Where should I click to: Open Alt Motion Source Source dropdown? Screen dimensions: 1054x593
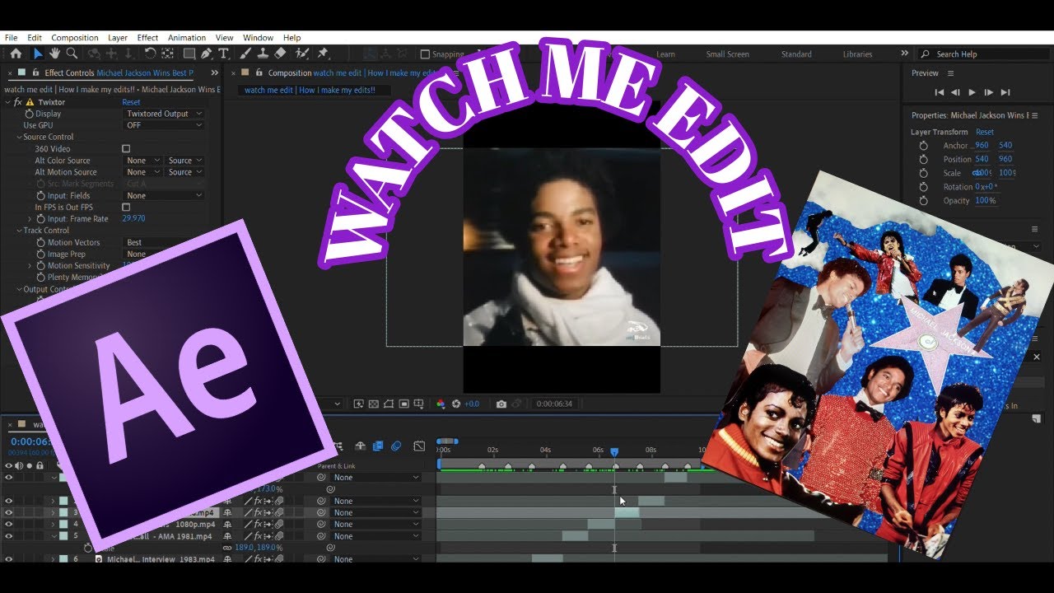pos(185,172)
